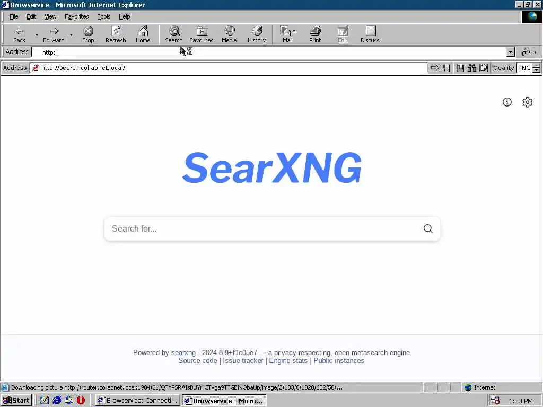The height and width of the screenshot is (407, 543).
Task: Click Show Desktop quick launch icon
Action: point(45,401)
